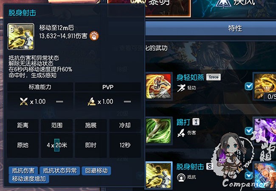
Task: Toggle the checkbox beside the list's 脱身射击 row
Action: coord(248,176)
